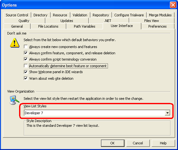Screen dimensions: 178x150
Task: Select the User Interface tab
Action: (x=122, y=26)
